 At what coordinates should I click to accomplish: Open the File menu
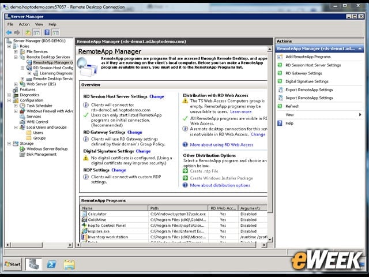tap(10, 24)
